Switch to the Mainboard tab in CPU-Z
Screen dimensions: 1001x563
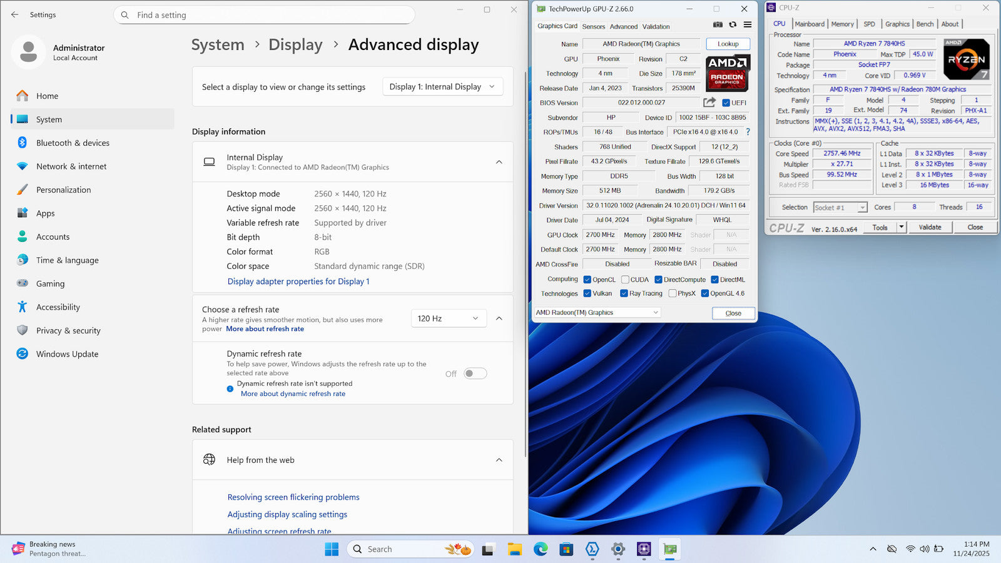point(810,24)
